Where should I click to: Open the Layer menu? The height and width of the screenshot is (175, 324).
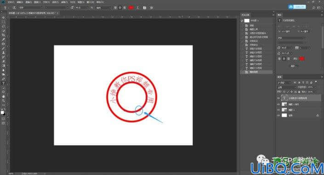click(x=37, y=2)
